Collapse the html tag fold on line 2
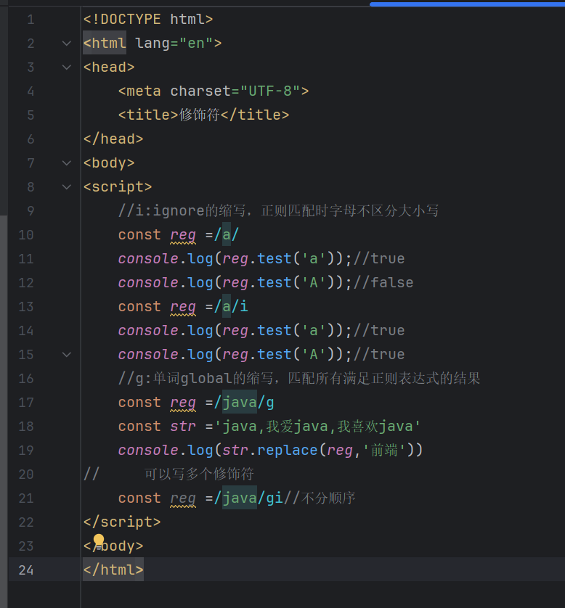 coord(67,44)
